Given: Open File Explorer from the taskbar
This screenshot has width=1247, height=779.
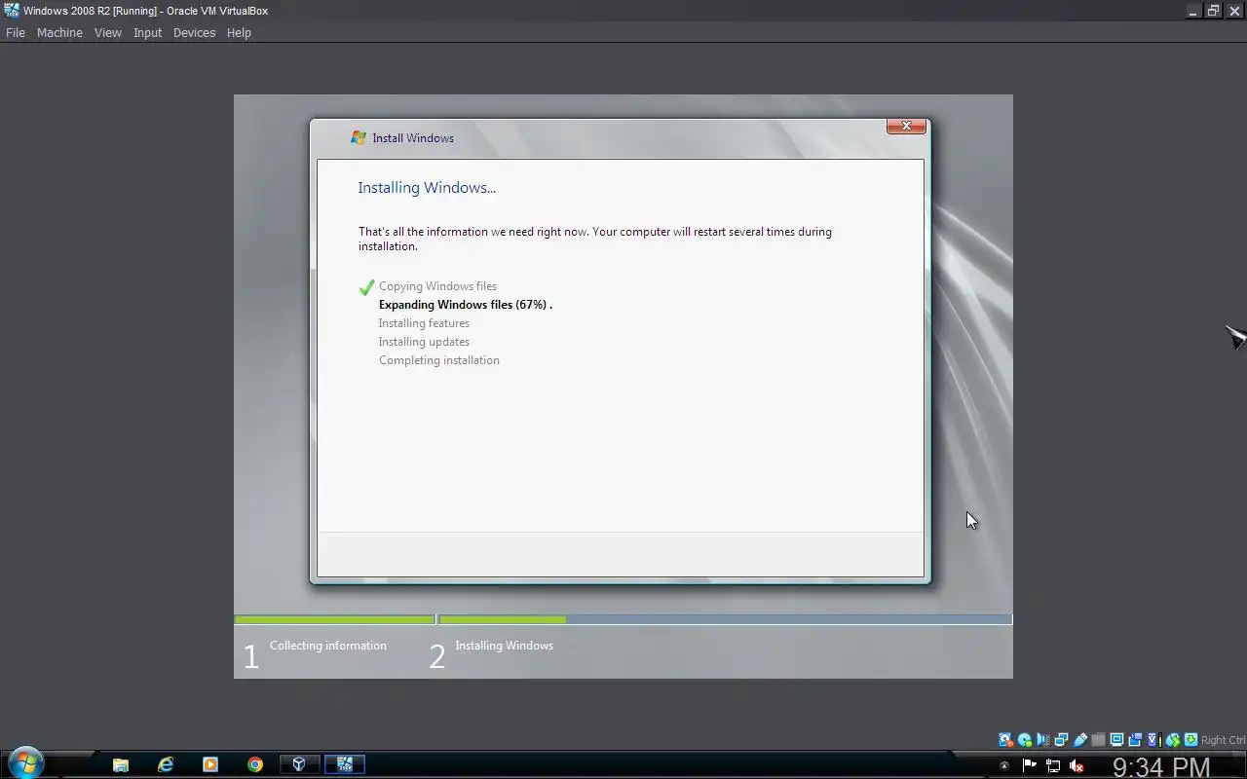Looking at the screenshot, I should [121, 764].
